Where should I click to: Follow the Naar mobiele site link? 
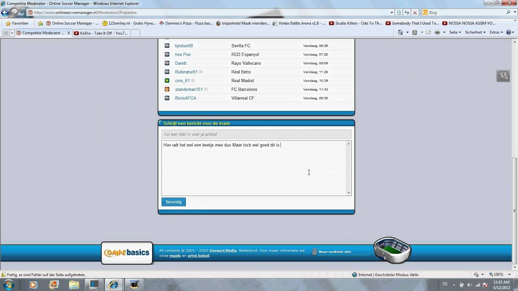click(x=335, y=252)
